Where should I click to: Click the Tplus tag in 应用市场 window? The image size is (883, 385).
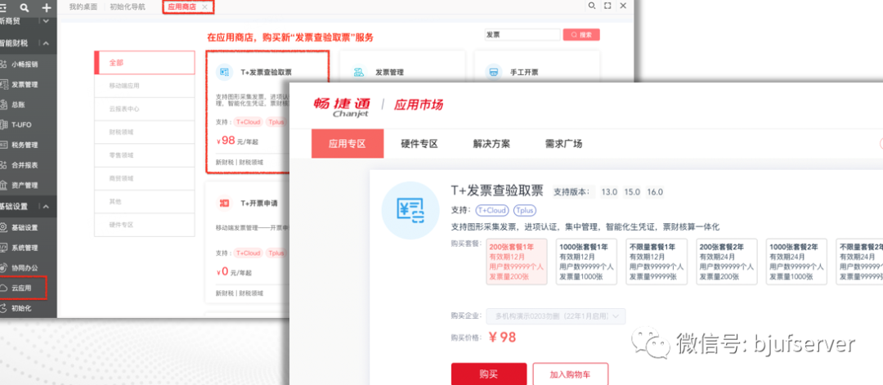pyautogui.click(x=524, y=210)
